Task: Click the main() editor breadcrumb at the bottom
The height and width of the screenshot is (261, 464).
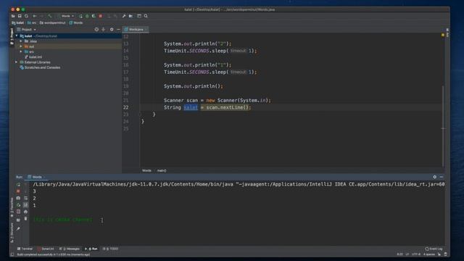Action: click(x=162, y=170)
